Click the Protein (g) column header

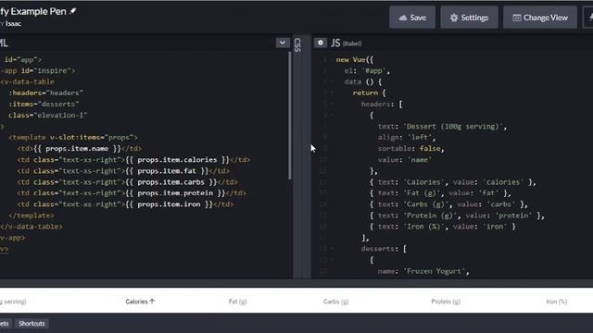click(x=446, y=302)
